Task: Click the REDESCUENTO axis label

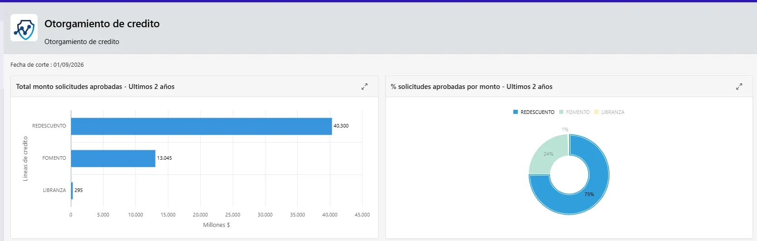Action: coord(49,126)
